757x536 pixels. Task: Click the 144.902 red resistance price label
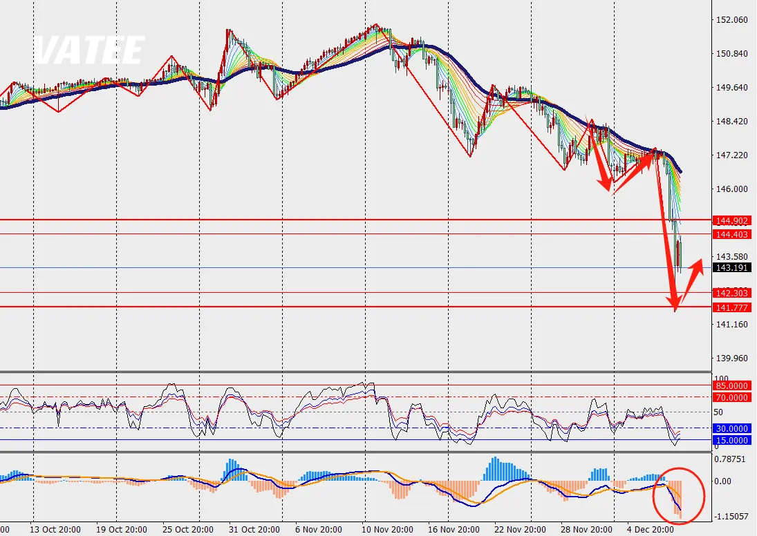(733, 220)
